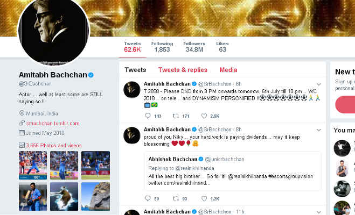The width and height of the screenshot is (355, 215).
Task: Expand options menu on first tweet
Action: click(x=319, y=84)
